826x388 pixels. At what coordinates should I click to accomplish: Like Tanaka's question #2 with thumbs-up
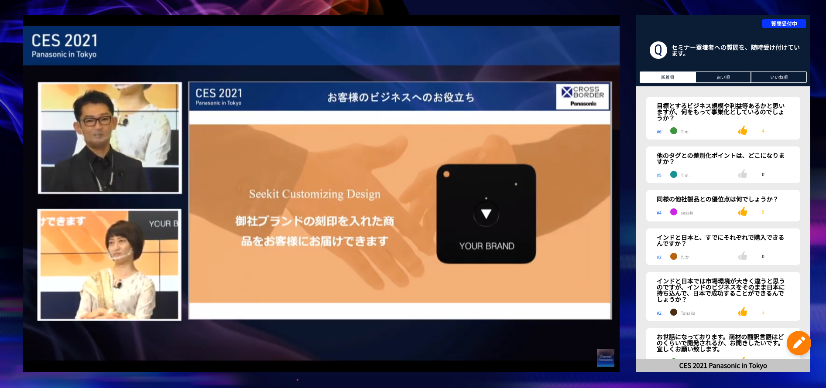[743, 312]
